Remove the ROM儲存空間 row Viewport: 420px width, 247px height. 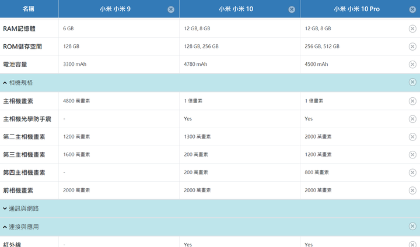(412, 47)
